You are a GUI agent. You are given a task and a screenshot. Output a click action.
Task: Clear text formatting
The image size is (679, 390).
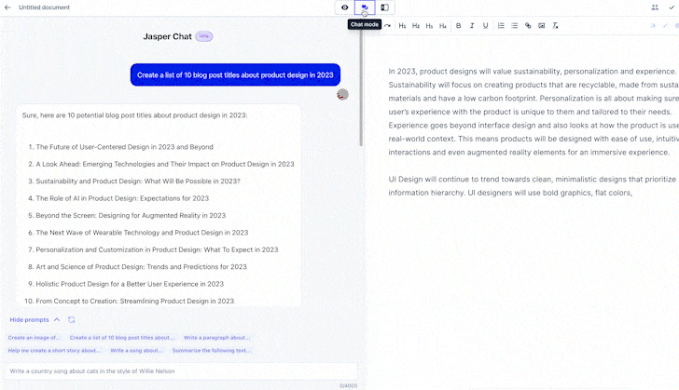(x=555, y=26)
